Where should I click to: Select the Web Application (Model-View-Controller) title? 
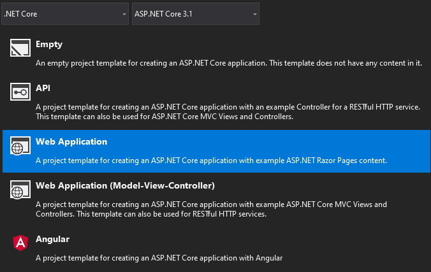click(125, 186)
